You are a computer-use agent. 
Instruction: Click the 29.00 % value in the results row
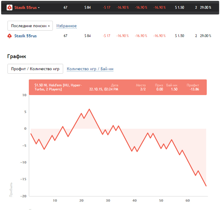pyautogui.click(x=206, y=36)
